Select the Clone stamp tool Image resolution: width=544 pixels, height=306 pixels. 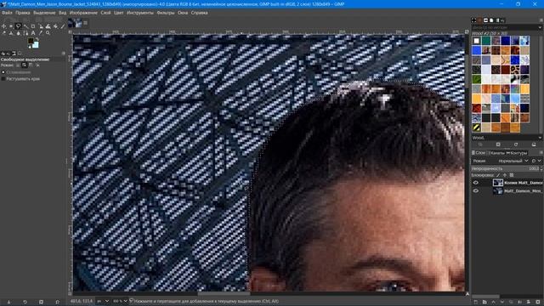(11, 33)
